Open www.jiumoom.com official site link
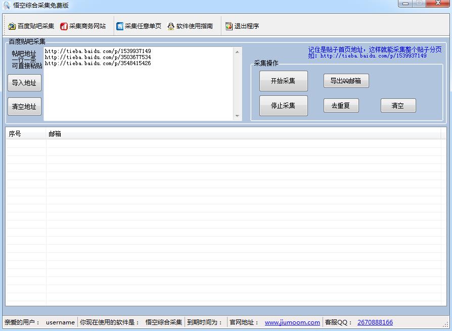 [x=292, y=322]
